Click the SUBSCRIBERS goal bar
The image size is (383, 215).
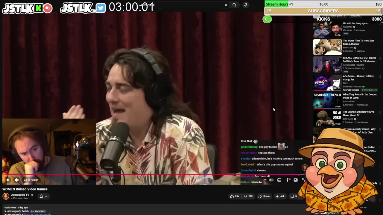323,11
